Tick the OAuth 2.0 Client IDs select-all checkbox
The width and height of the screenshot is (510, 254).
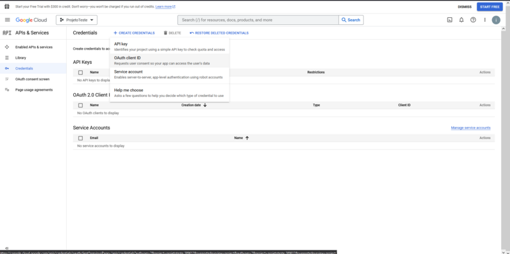click(x=81, y=105)
